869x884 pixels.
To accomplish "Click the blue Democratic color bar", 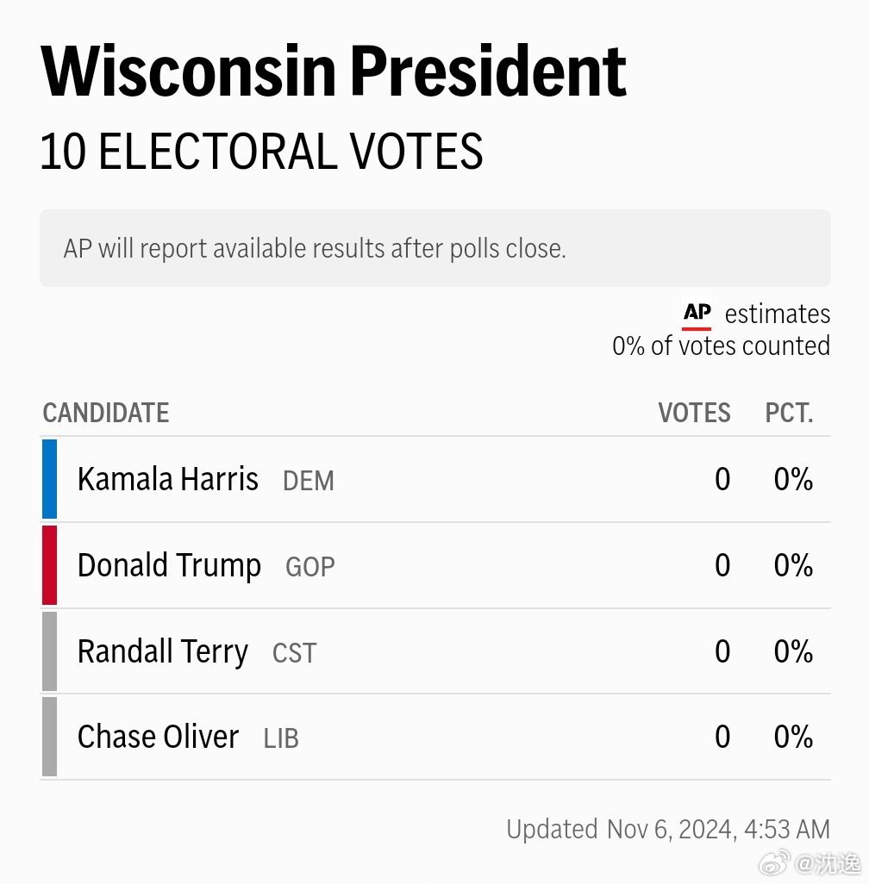I will (x=50, y=479).
